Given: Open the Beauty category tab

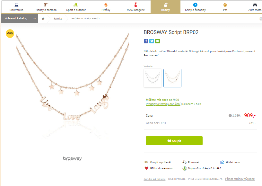Looking at the screenshot, I should pos(165,7).
